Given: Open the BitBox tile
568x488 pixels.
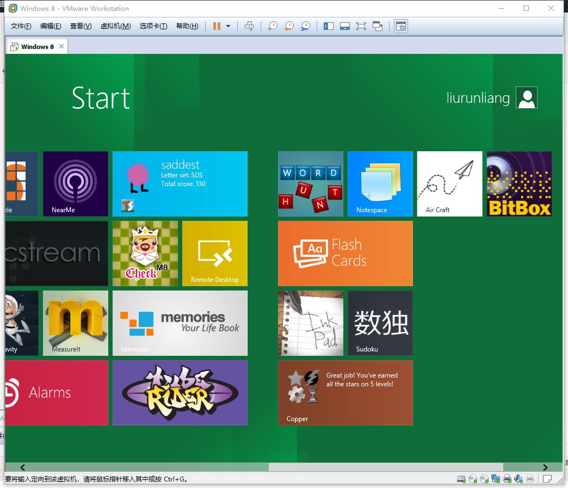Looking at the screenshot, I should (x=519, y=184).
